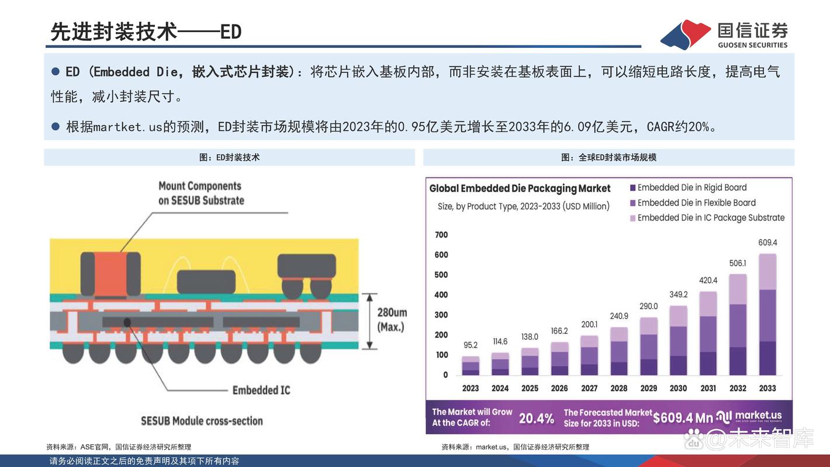This screenshot has width=830, height=467.
Task: Click the Embedded Die in Flexible Board swatch
Action: (x=632, y=203)
